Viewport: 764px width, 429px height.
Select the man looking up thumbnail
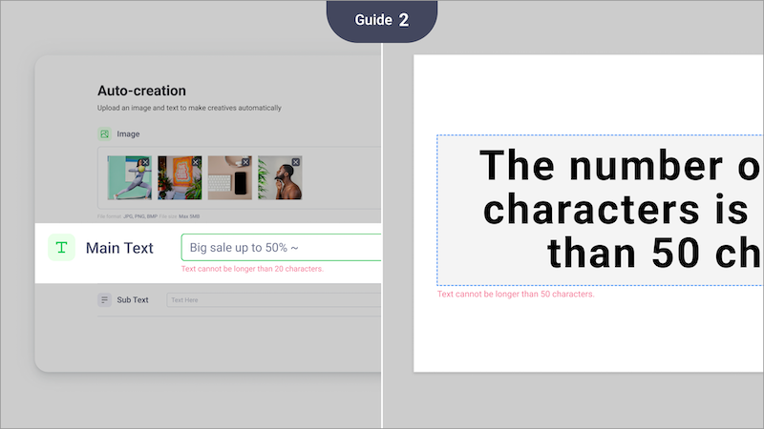point(279,179)
